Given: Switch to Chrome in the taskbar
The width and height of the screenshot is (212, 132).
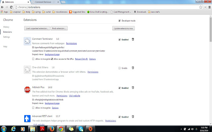Looking at the screenshot, I should 61,129.
